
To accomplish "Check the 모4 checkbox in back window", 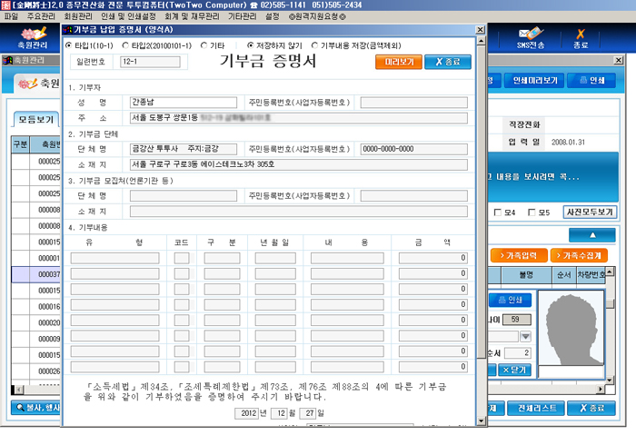I will (x=498, y=213).
